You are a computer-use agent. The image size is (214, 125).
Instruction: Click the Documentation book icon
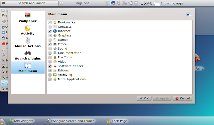(55, 53)
